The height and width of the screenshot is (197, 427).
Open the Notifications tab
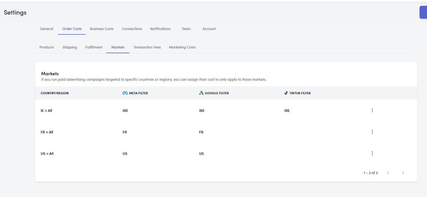click(160, 29)
